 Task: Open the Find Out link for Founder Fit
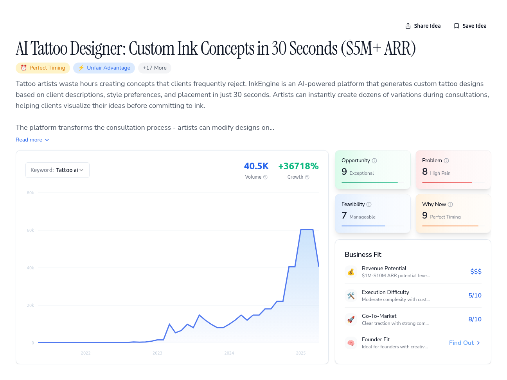coord(465,343)
